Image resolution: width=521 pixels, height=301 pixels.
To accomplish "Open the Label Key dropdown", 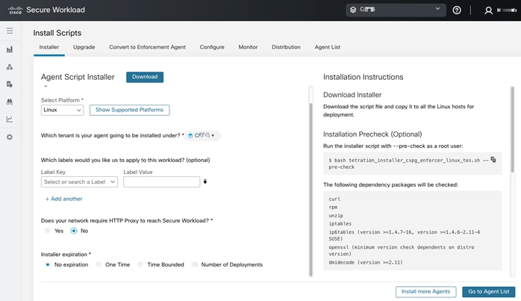I will 79,182.
